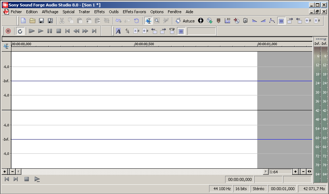329x194 pixels.
Task: Open an existing file with folder icon
Action: (x=32, y=21)
